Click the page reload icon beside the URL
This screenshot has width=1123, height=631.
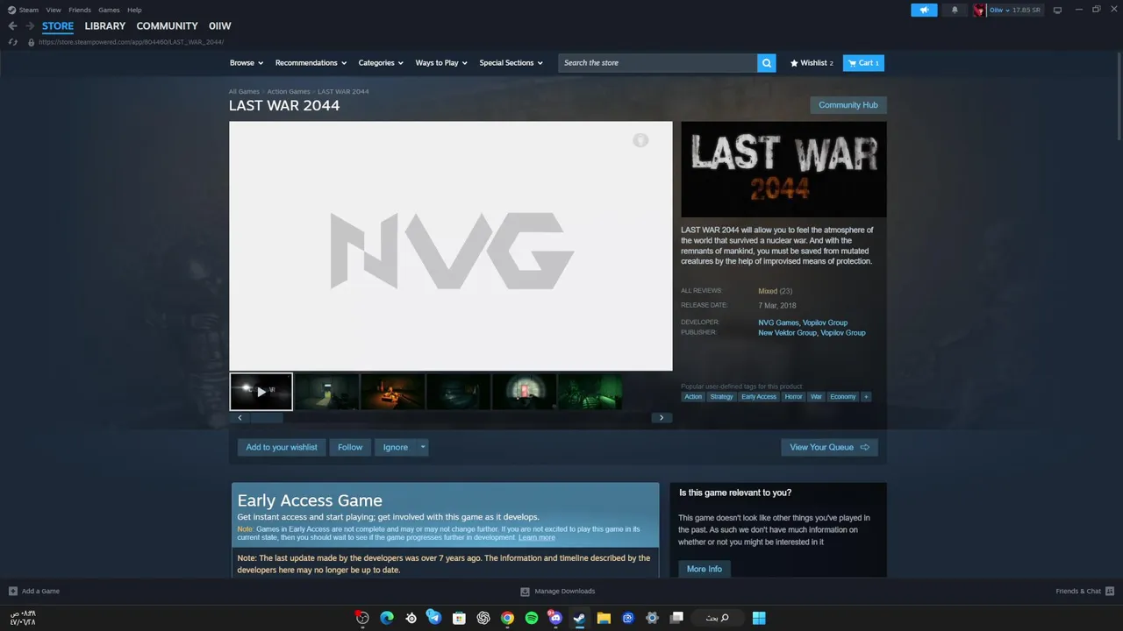click(12, 42)
